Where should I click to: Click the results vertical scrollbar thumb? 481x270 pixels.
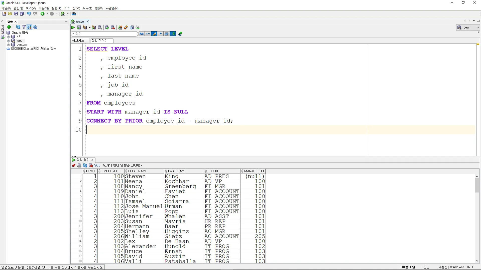[477, 185]
